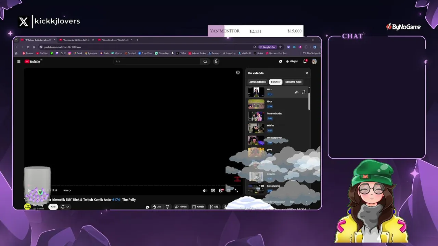Open the Trendyol bookmark
The image size is (438, 246).
pos(130,53)
